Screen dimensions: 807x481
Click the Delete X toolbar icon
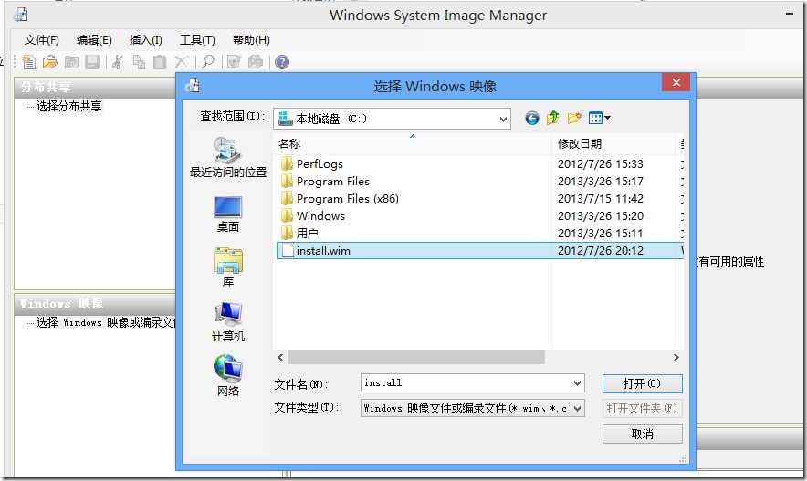coord(181,62)
